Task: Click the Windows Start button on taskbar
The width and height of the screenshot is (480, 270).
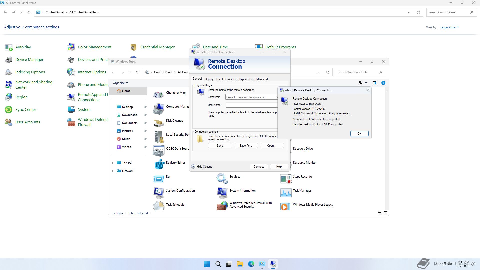Action: click(x=207, y=264)
